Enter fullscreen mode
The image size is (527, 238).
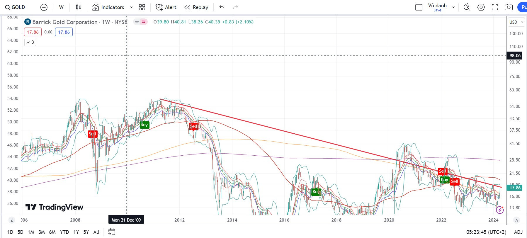495,7
